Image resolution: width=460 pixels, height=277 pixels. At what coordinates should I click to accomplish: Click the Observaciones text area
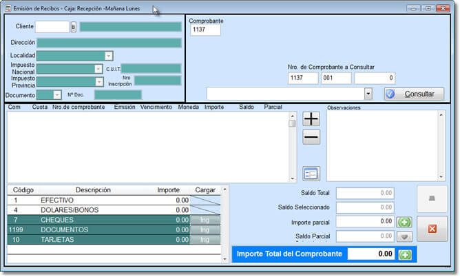383,146
